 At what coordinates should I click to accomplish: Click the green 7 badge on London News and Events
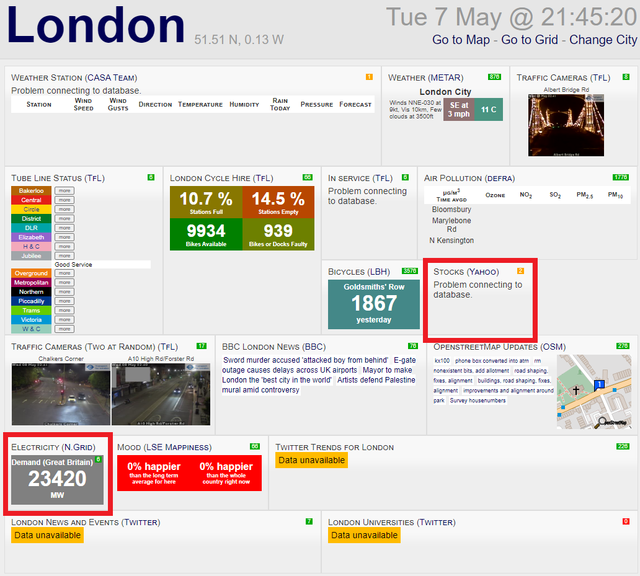(x=309, y=521)
